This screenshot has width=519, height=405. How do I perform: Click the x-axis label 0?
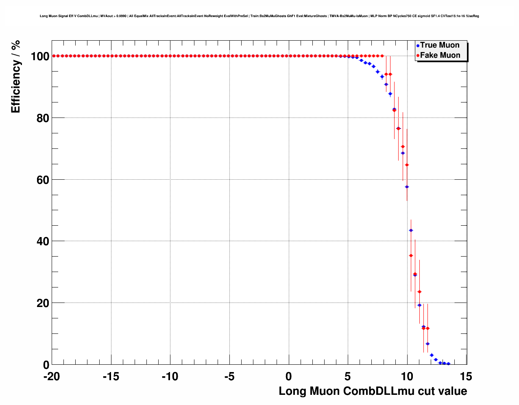click(289, 377)
